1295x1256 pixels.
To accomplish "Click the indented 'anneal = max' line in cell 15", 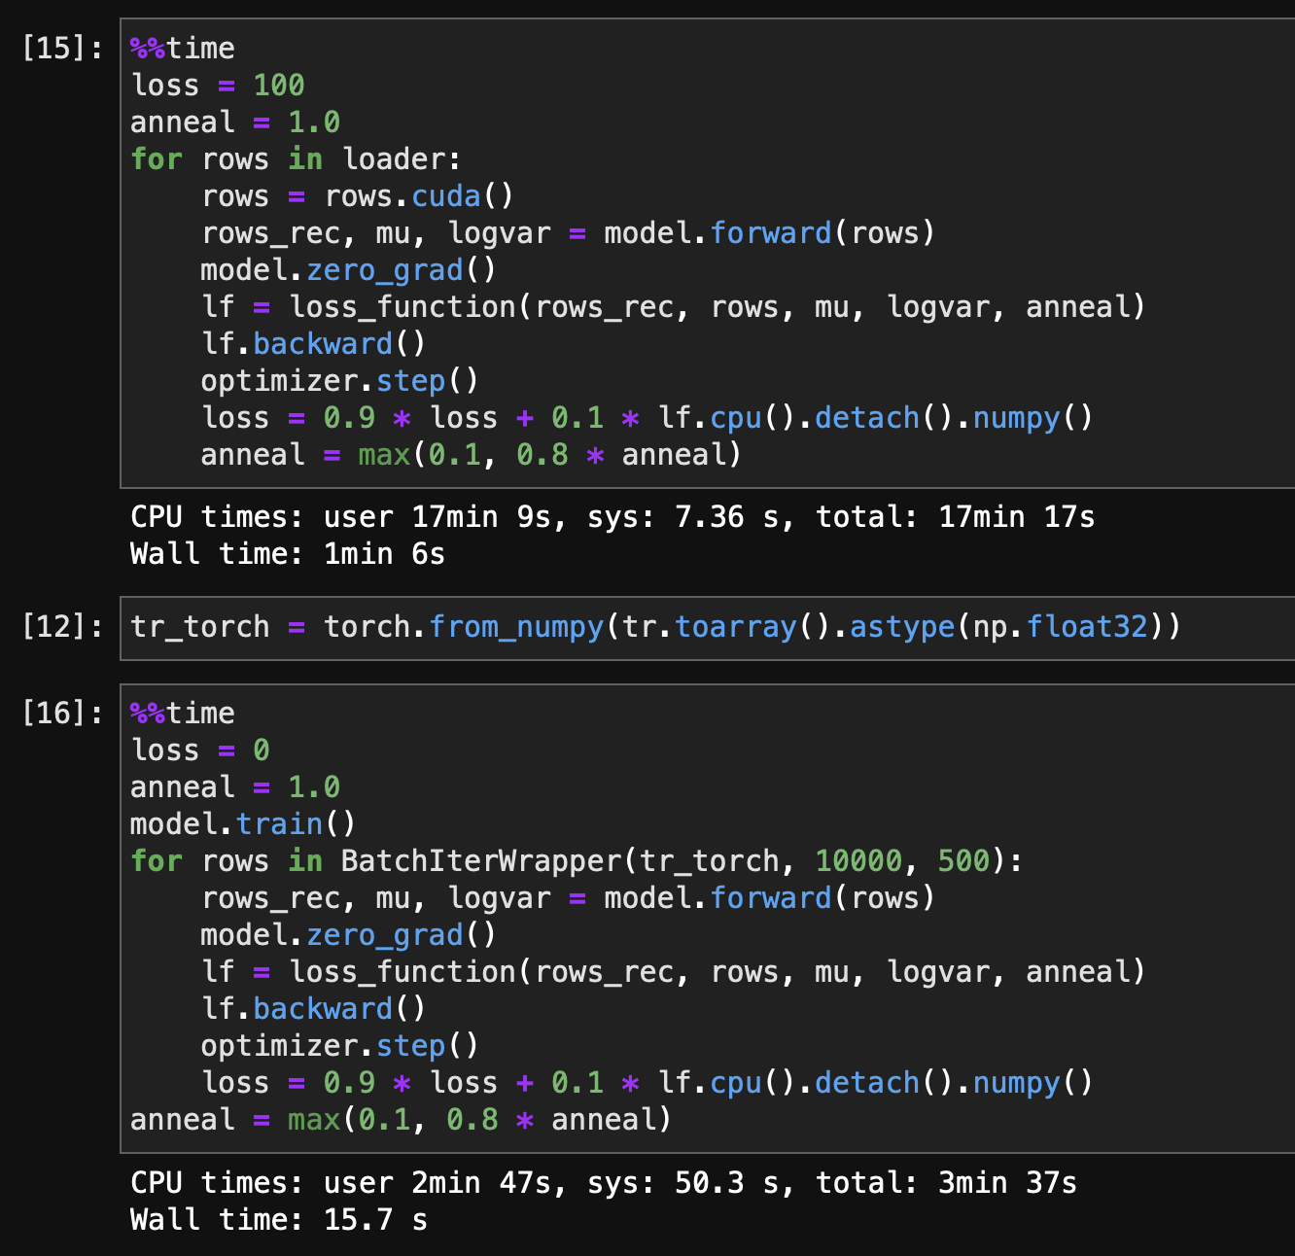I will (471, 454).
